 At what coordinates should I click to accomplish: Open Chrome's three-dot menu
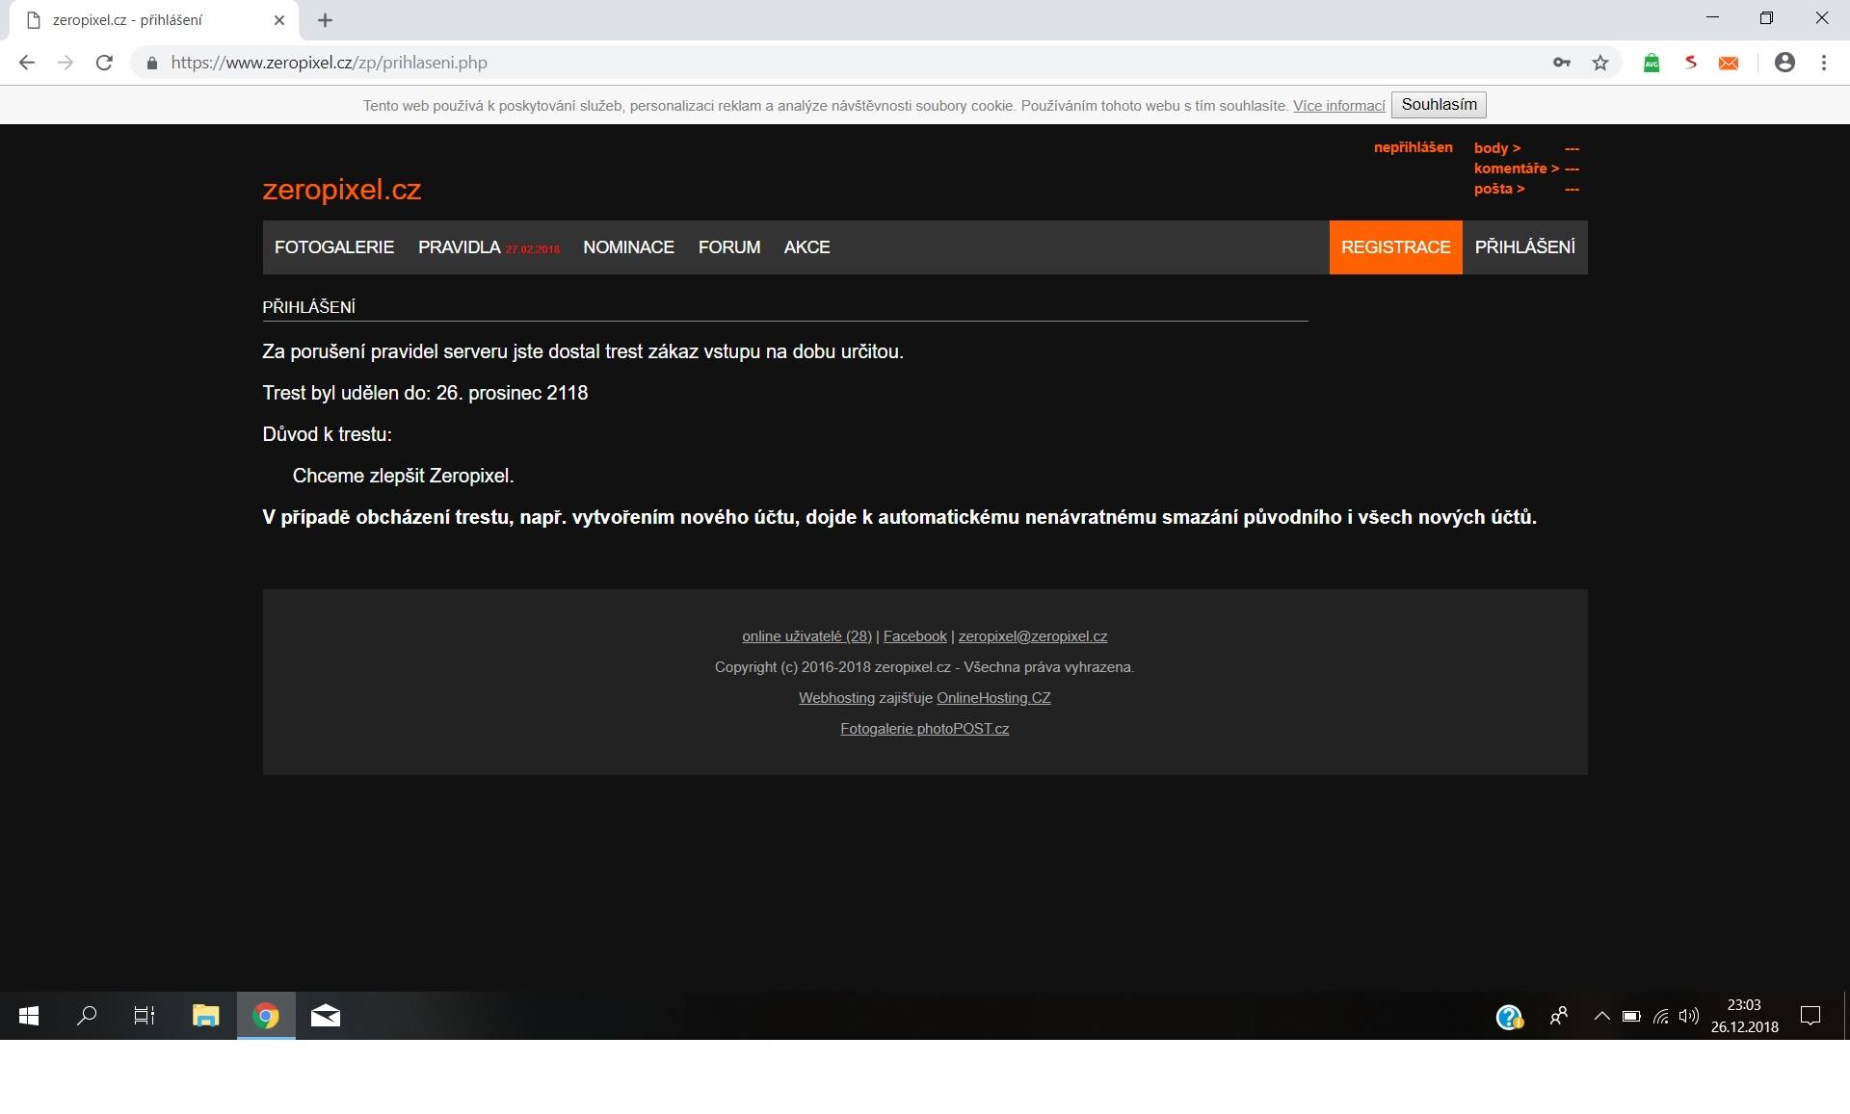[1824, 63]
